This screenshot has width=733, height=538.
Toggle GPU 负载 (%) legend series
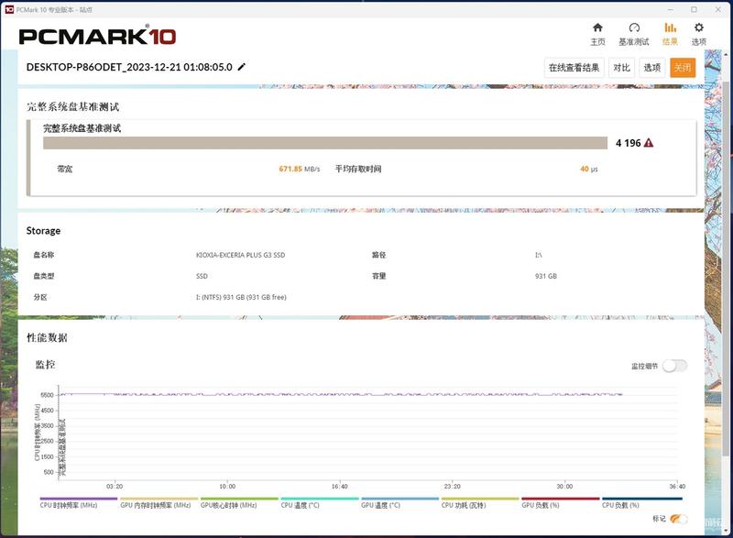click(561, 503)
